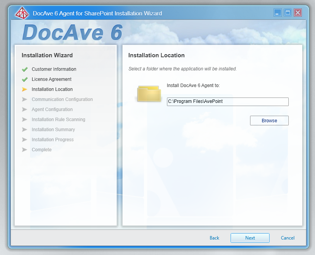This screenshot has height=255, width=315.
Task: Click the DocAve logo in the title bar
Action: [22, 12]
